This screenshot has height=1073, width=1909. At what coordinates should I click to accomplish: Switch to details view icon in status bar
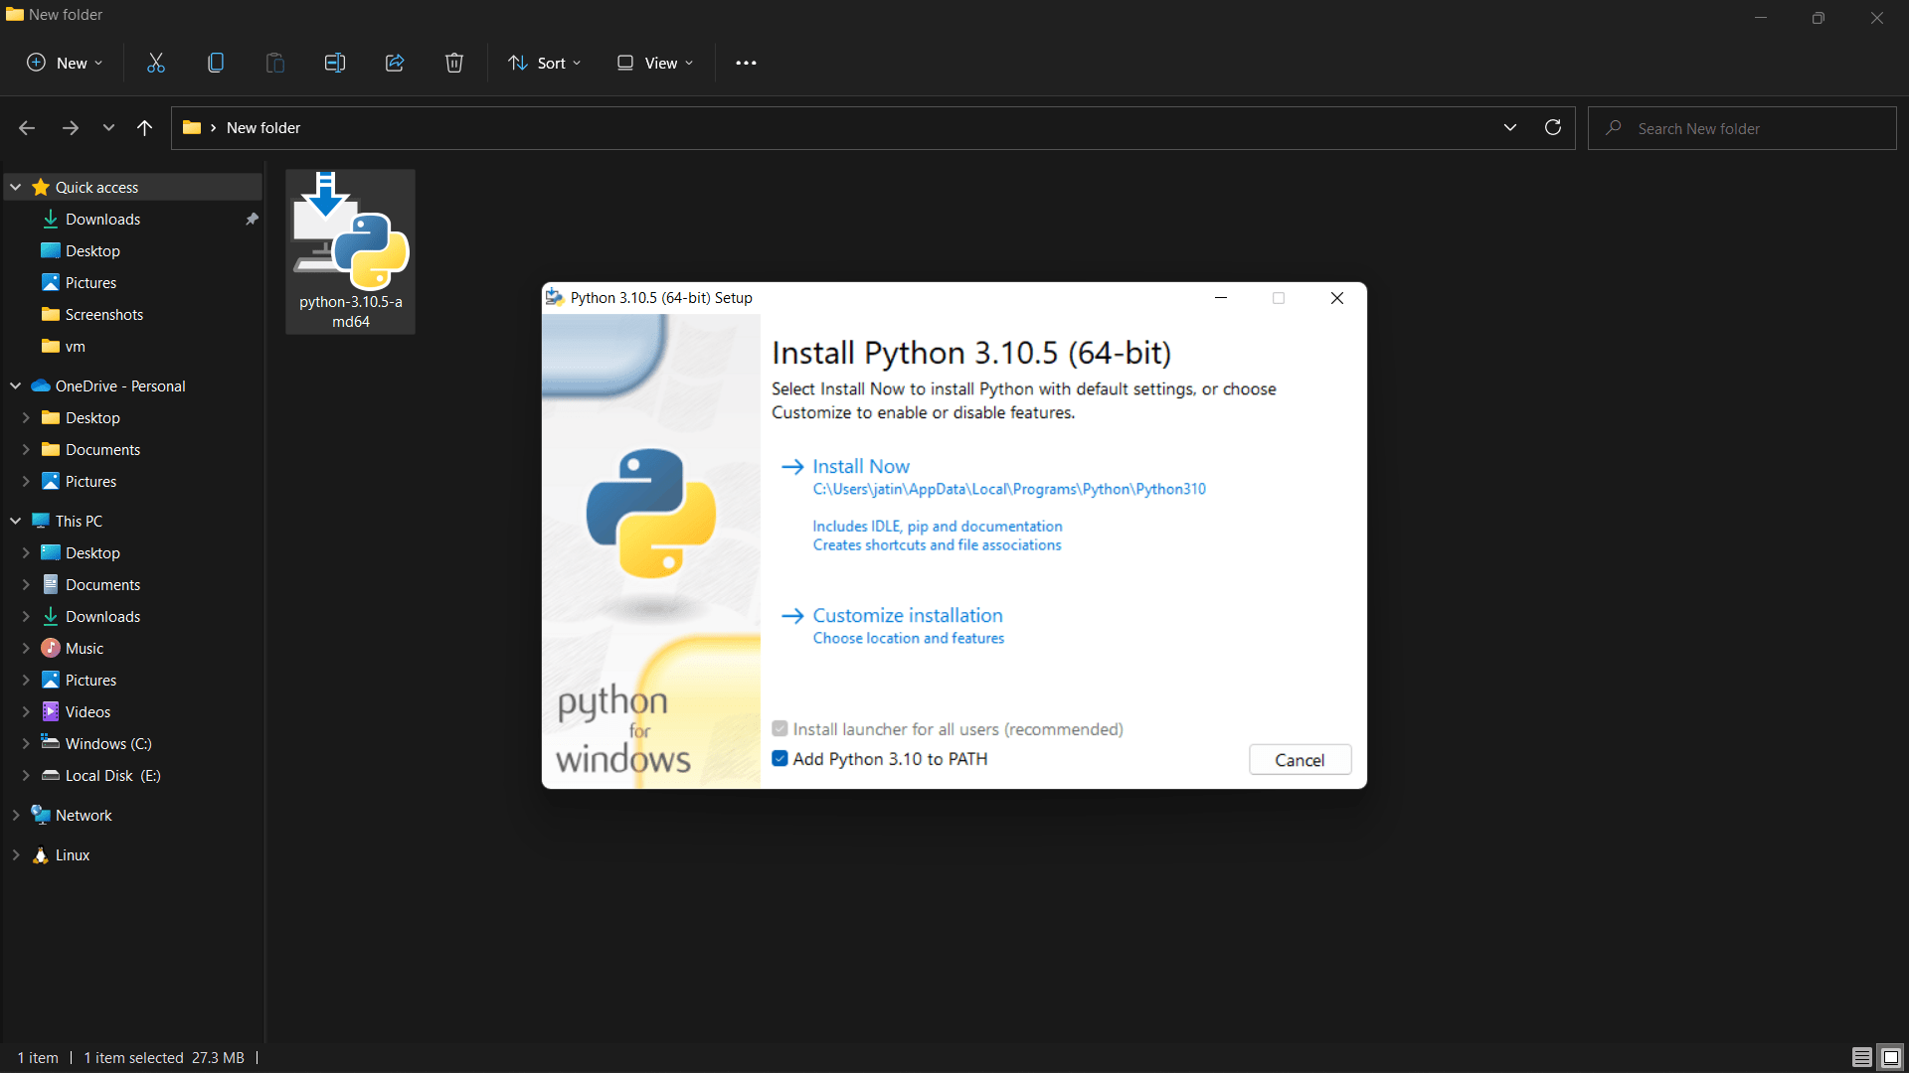point(1862,1057)
